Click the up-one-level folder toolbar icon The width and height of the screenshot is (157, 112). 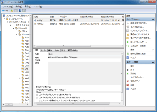(12, 10)
